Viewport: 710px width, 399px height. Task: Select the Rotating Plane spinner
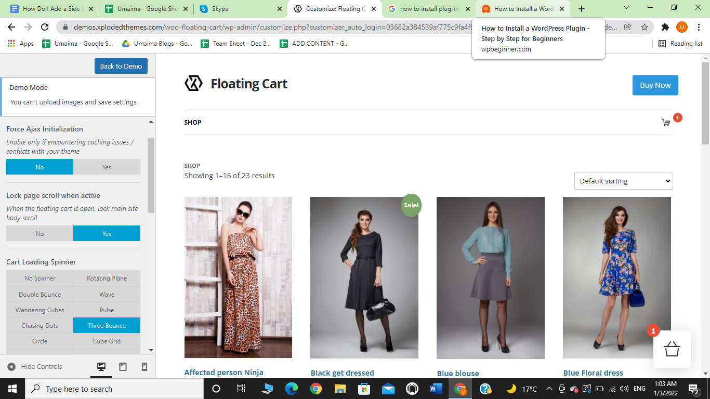coord(107,278)
